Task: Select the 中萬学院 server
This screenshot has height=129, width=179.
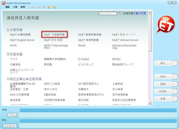Action: [15, 64]
